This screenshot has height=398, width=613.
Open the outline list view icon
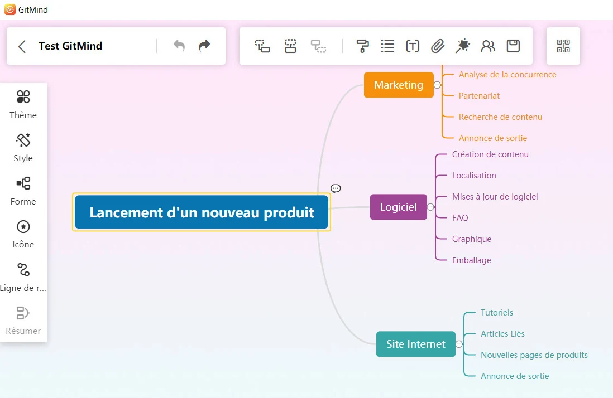click(x=387, y=46)
